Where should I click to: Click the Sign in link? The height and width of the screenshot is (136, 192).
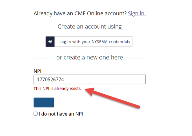point(137,13)
